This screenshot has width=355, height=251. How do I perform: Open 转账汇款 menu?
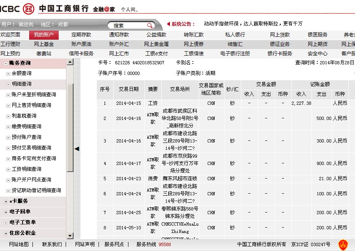[194, 34]
